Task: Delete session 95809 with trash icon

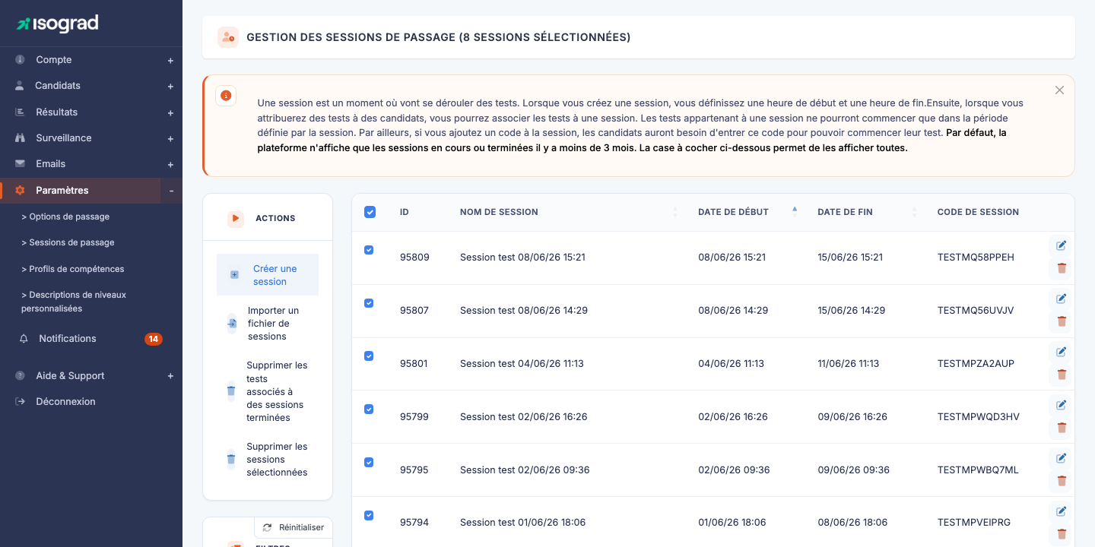Action: pyautogui.click(x=1062, y=268)
